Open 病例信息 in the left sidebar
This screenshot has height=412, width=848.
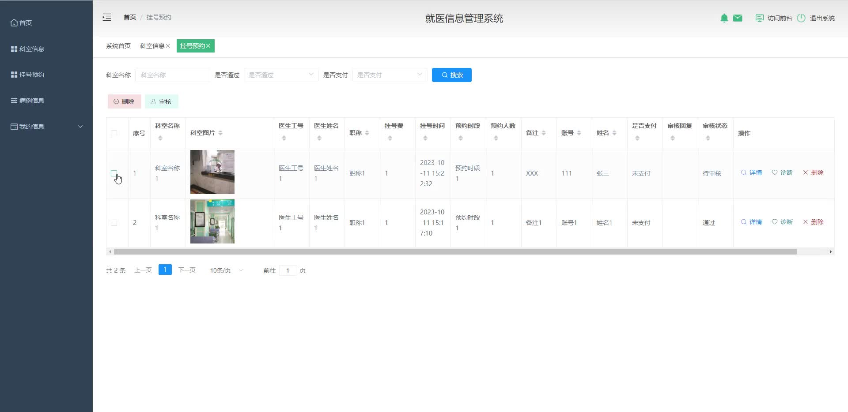[46, 101]
